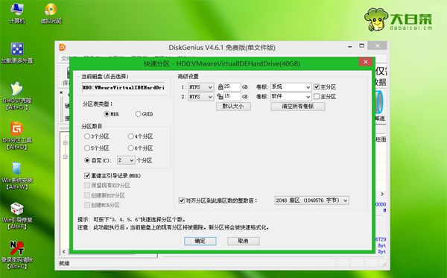Click current disk field HD0:VMwareVirtualIDEHardDri
Image resolution: width=447 pixels, height=278 pixels.
(124, 87)
